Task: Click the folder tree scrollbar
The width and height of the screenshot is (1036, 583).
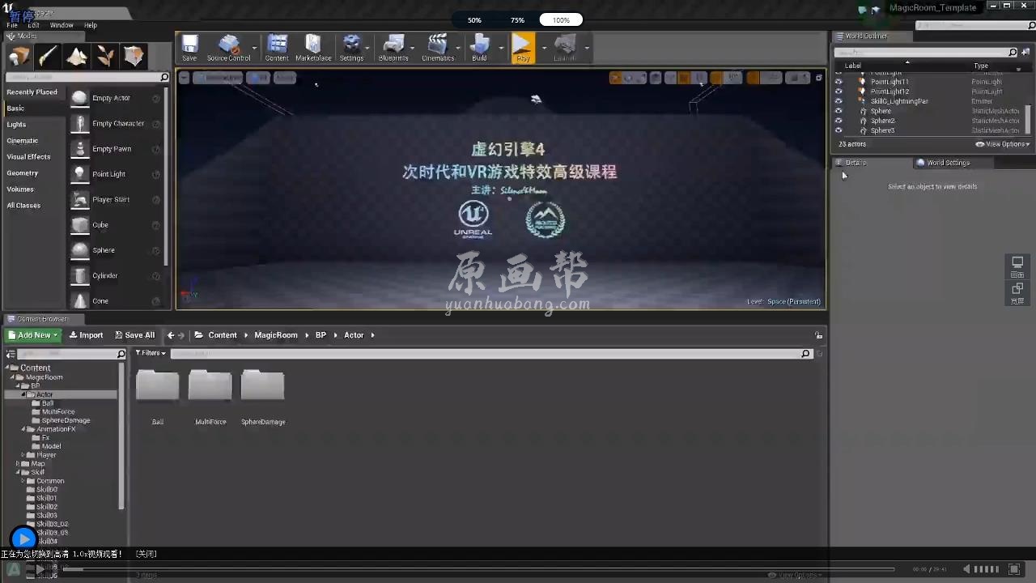Action: pos(121,437)
